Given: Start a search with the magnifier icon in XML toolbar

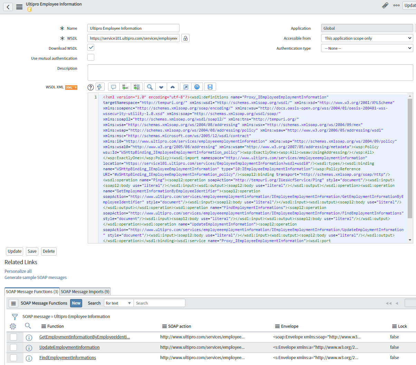Looking at the screenshot, I should 149,87.
